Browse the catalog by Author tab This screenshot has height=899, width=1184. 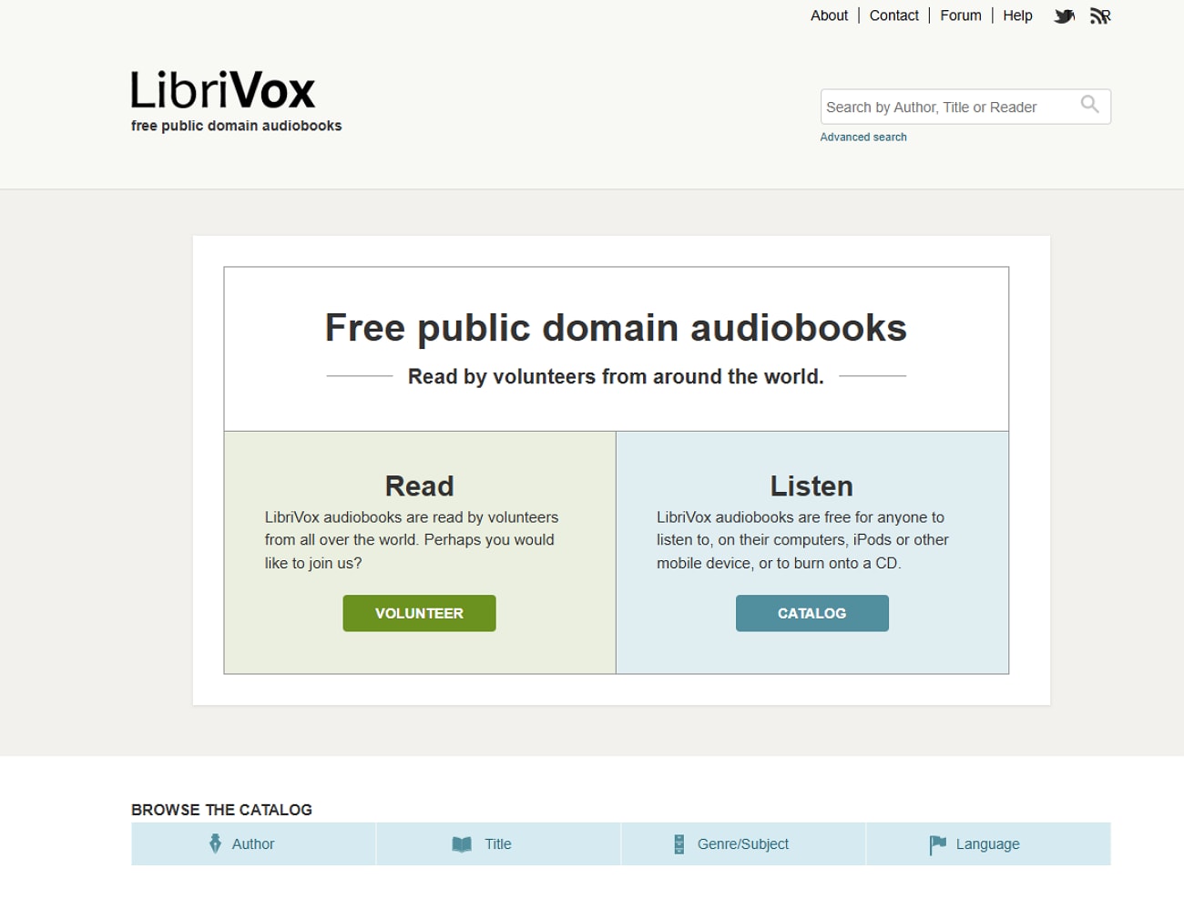(253, 844)
